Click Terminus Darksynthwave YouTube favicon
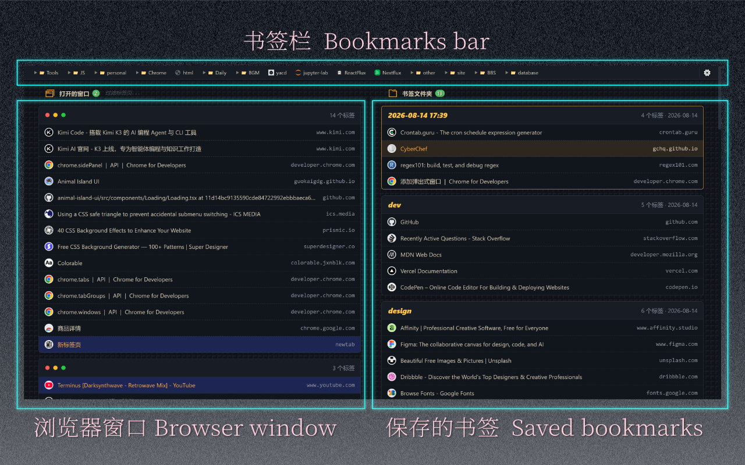The height and width of the screenshot is (465, 745). (49, 385)
